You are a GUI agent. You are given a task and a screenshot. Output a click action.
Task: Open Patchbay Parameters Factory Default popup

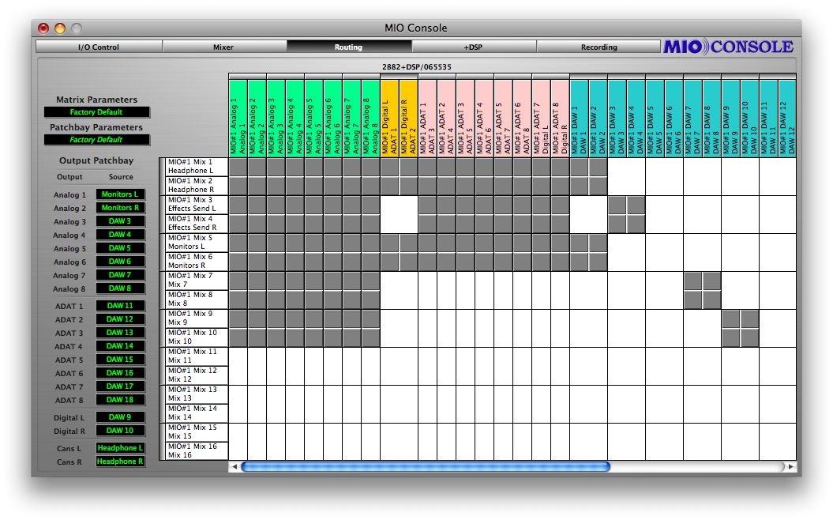[96, 140]
